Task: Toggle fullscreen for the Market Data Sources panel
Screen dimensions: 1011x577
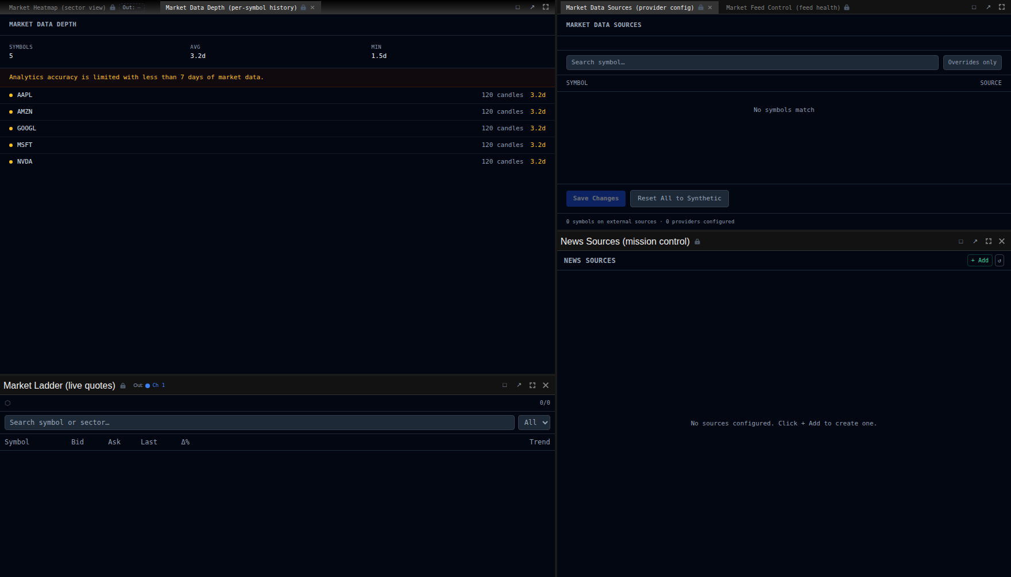Action: tap(1002, 7)
